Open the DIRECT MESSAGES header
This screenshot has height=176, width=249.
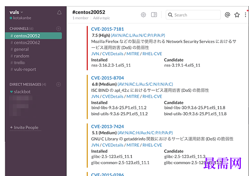pyautogui.click(x=28, y=85)
